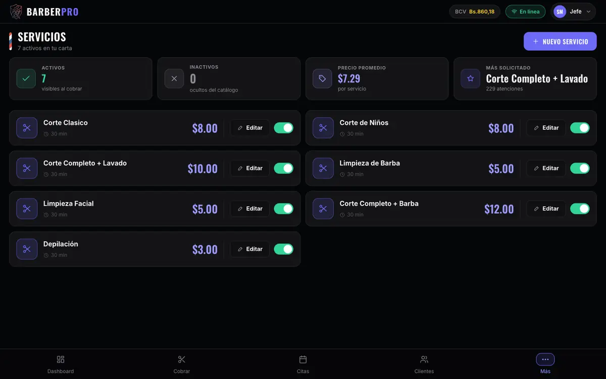The height and width of the screenshot is (379, 606).
Task: Click the scissors icon on Limpieza Facial
Action: pos(27,209)
